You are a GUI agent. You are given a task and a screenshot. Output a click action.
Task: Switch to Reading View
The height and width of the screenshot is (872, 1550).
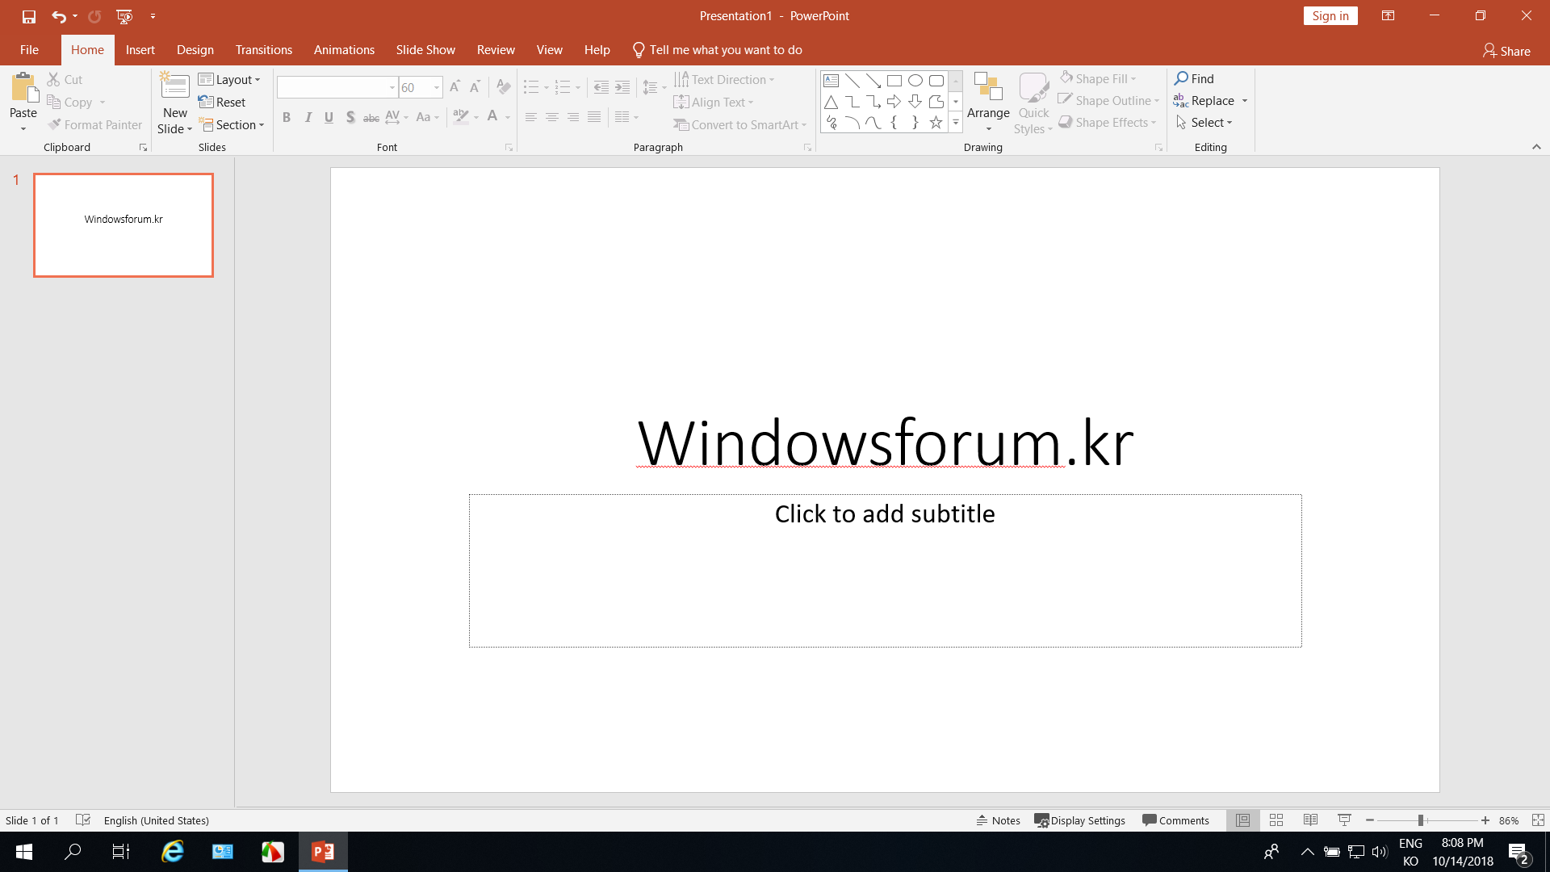[x=1310, y=820]
